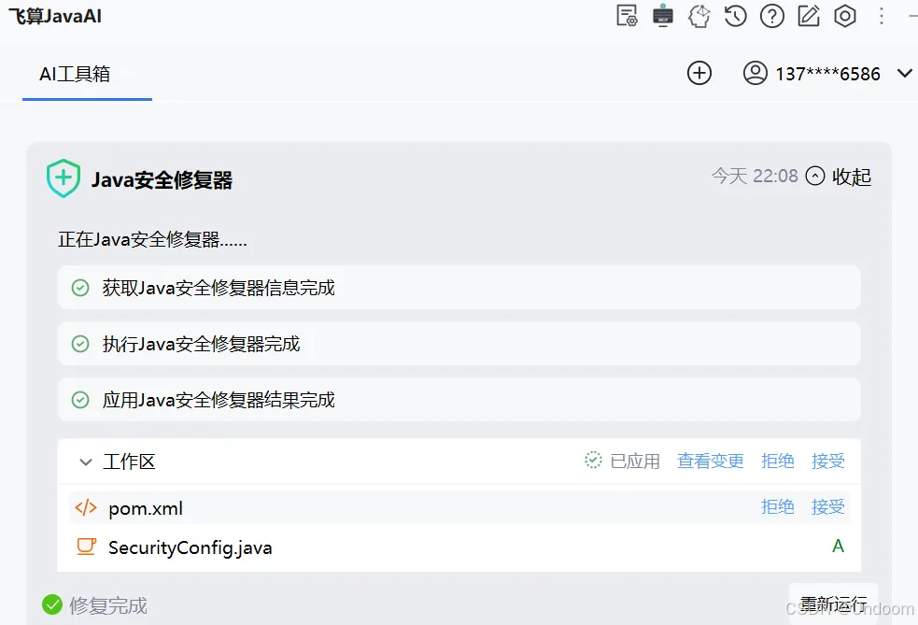This screenshot has width=918, height=625.
Task: Open the document settings icon in toolbar
Action: point(627,16)
